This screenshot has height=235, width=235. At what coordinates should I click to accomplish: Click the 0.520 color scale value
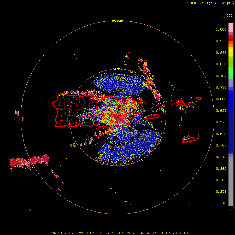point(221,134)
